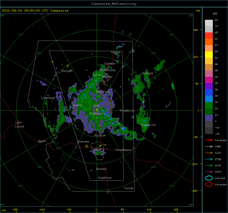
Task: Click the magenta 18TS arrow icon
Action: pyautogui.click(x=209, y=172)
